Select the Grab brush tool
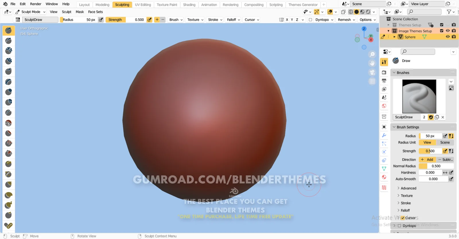The height and width of the screenshot is (239, 459). [x=9, y=185]
